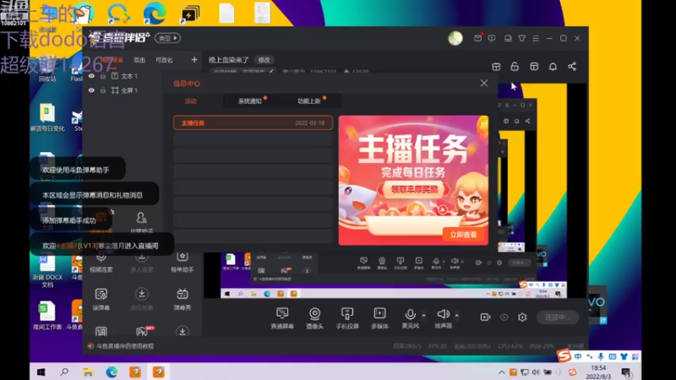The height and width of the screenshot is (380, 676).
Task: Select the first highlighted scene tab
Action: 112,60
